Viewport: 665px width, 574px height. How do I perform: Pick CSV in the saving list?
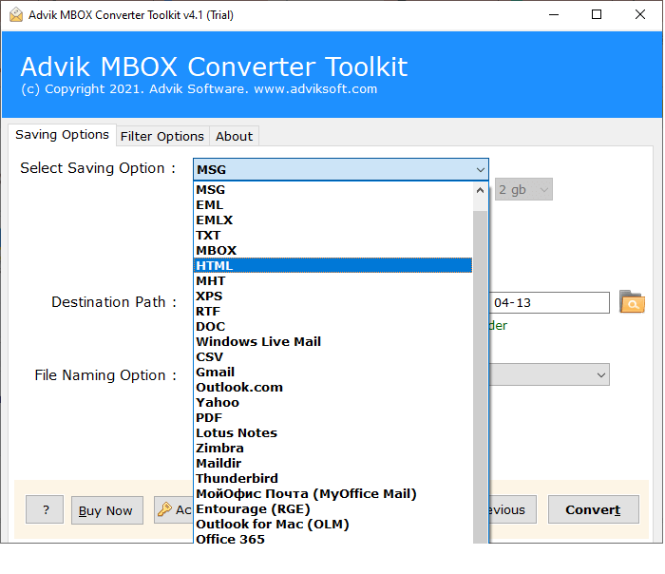[x=332, y=357]
